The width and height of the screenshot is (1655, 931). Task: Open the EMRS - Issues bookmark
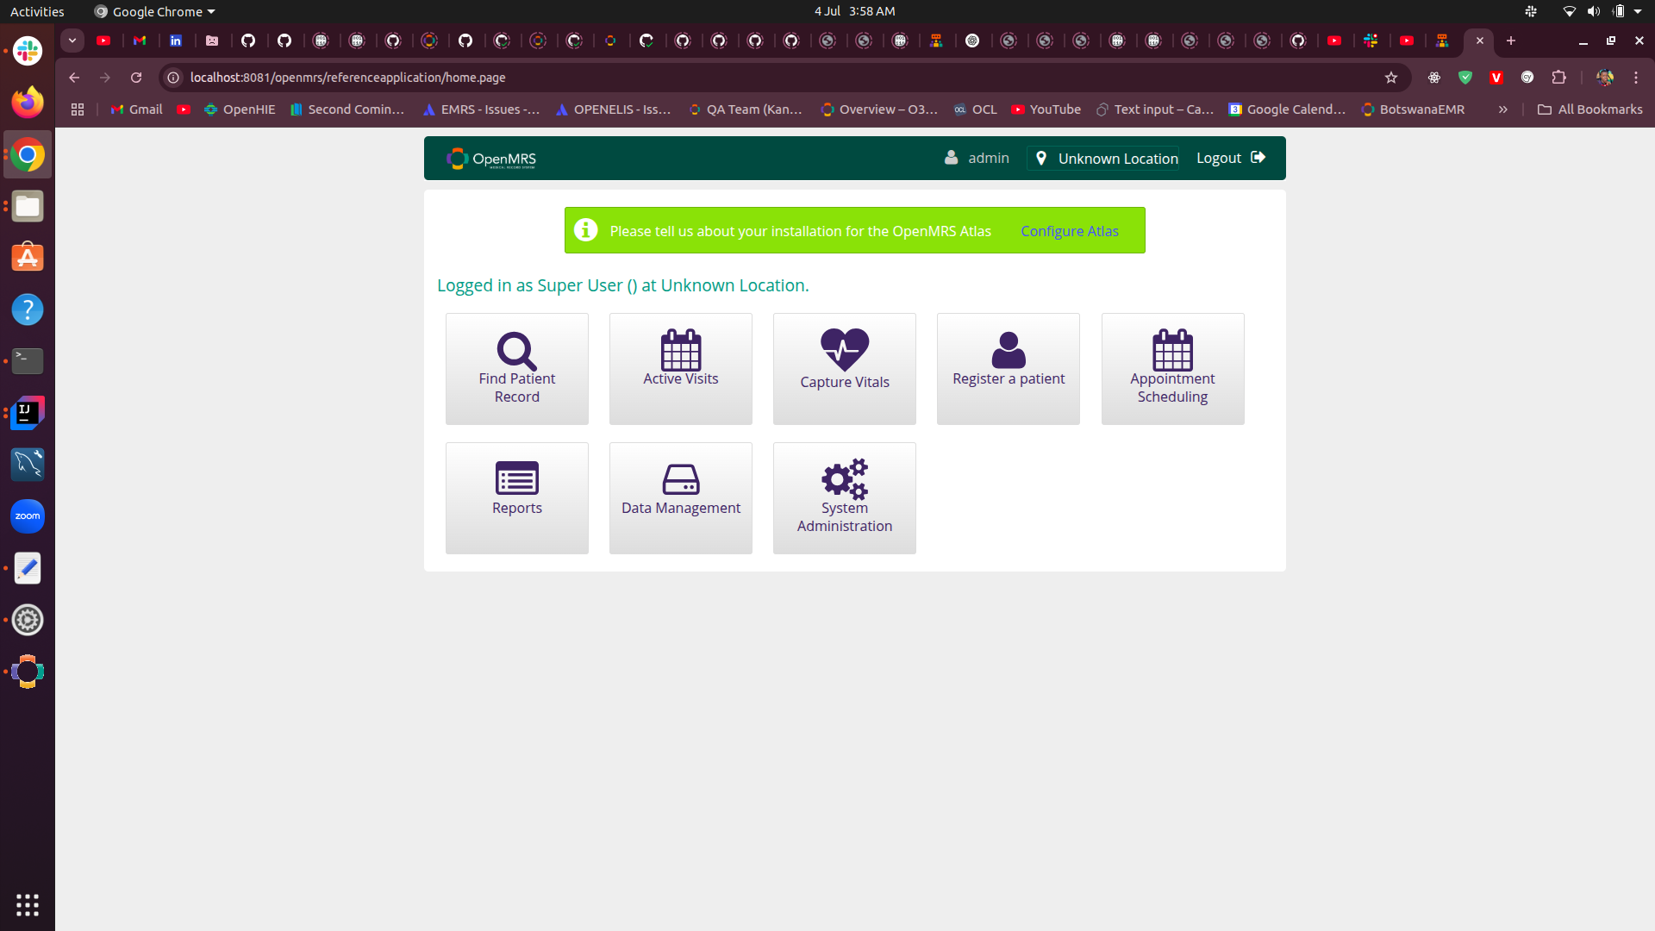click(x=481, y=109)
